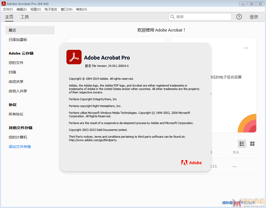Open the 电子签名 menu
Viewport: 266px width, 208px height.
51,9
